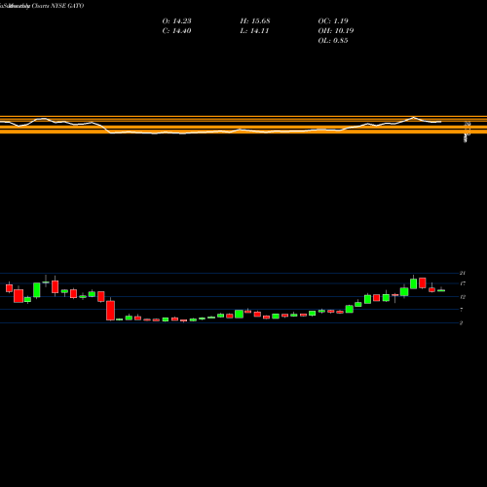Click the price axis label 17
The height and width of the screenshot is (487, 487).
463,283
